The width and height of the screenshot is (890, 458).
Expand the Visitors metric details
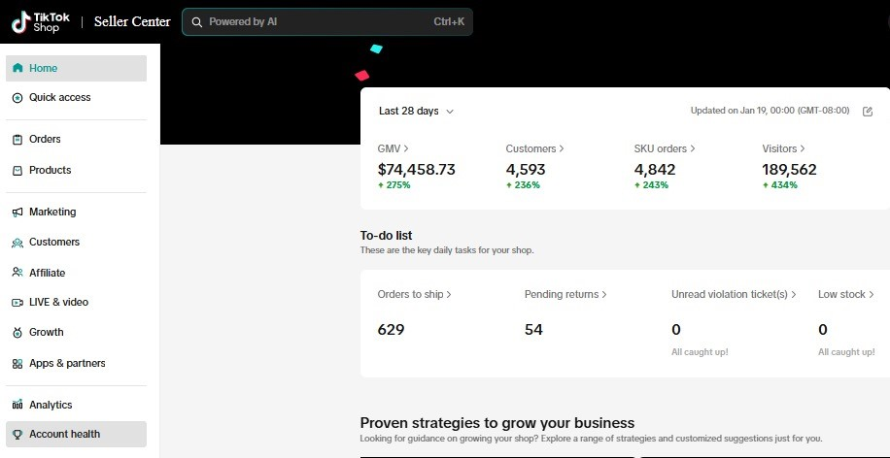[x=785, y=148]
